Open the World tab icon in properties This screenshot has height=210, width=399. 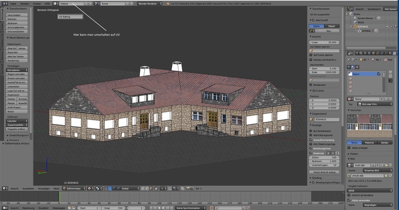click(369, 53)
